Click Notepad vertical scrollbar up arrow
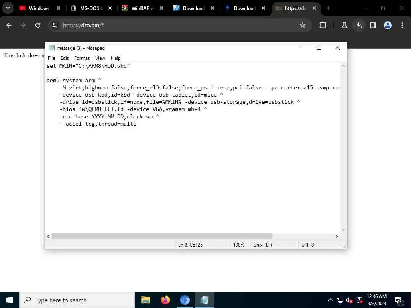 [344, 66]
